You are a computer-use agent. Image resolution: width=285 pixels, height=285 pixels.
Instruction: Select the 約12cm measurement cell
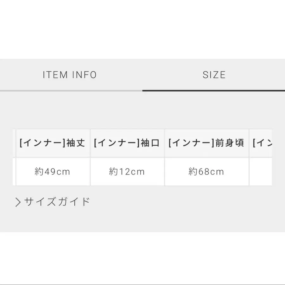tap(127, 171)
